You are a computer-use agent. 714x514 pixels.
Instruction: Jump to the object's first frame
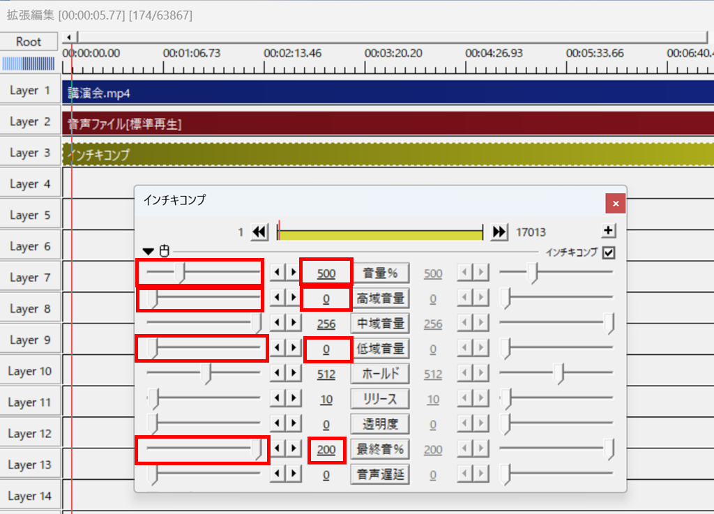[259, 232]
